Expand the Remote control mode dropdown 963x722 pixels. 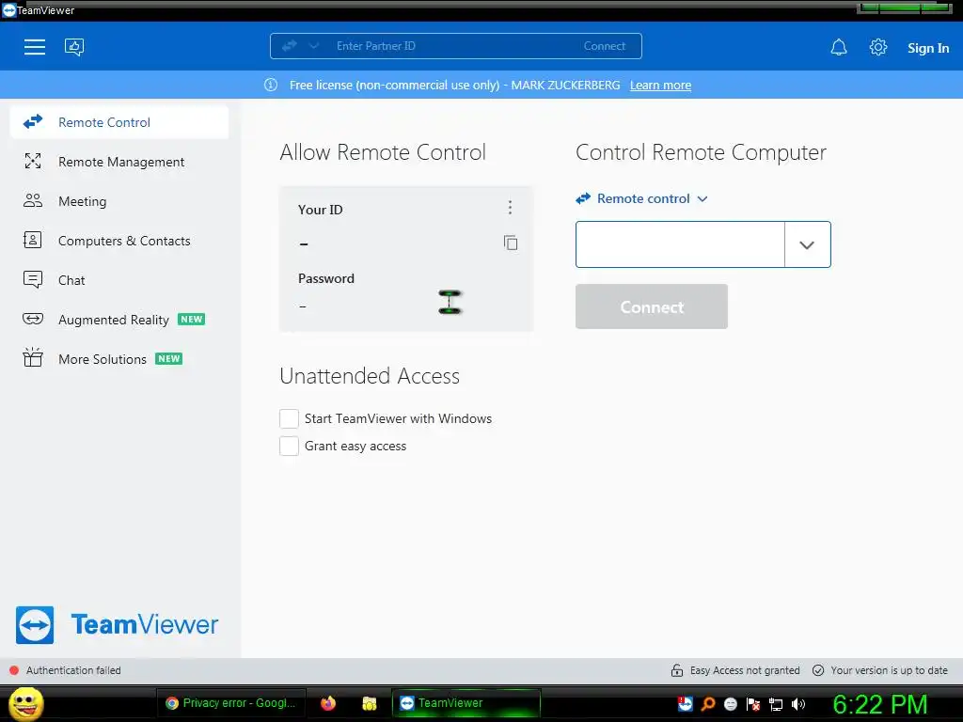click(x=641, y=198)
